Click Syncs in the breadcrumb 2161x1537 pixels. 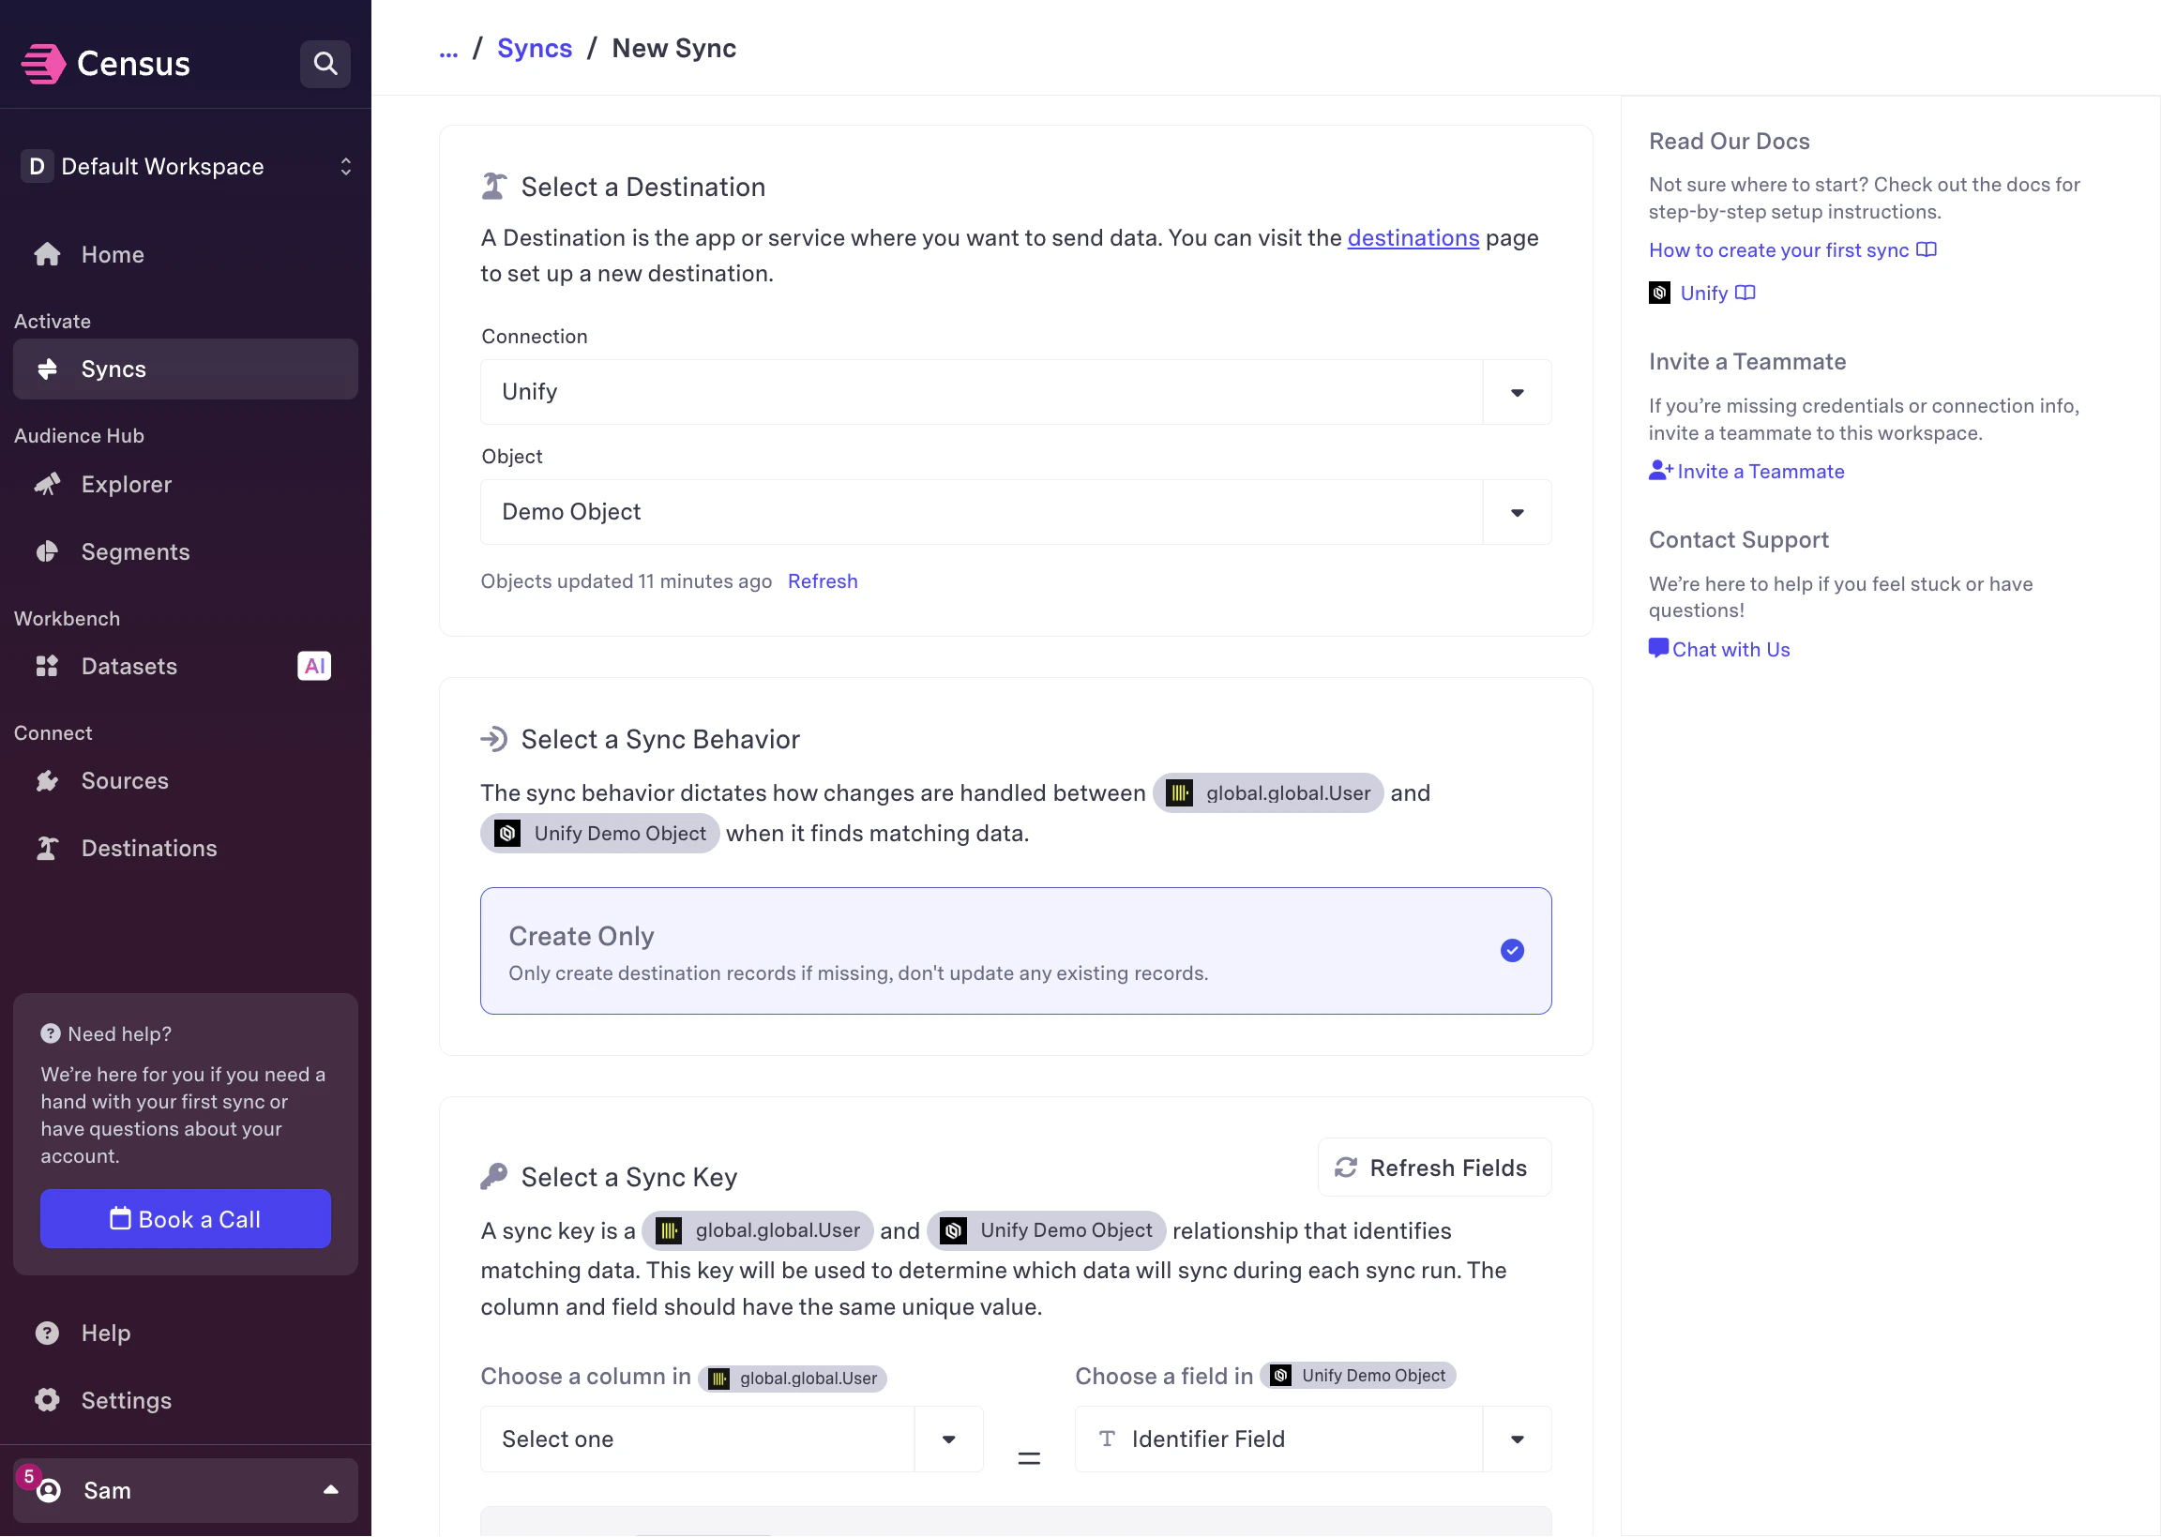(534, 48)
